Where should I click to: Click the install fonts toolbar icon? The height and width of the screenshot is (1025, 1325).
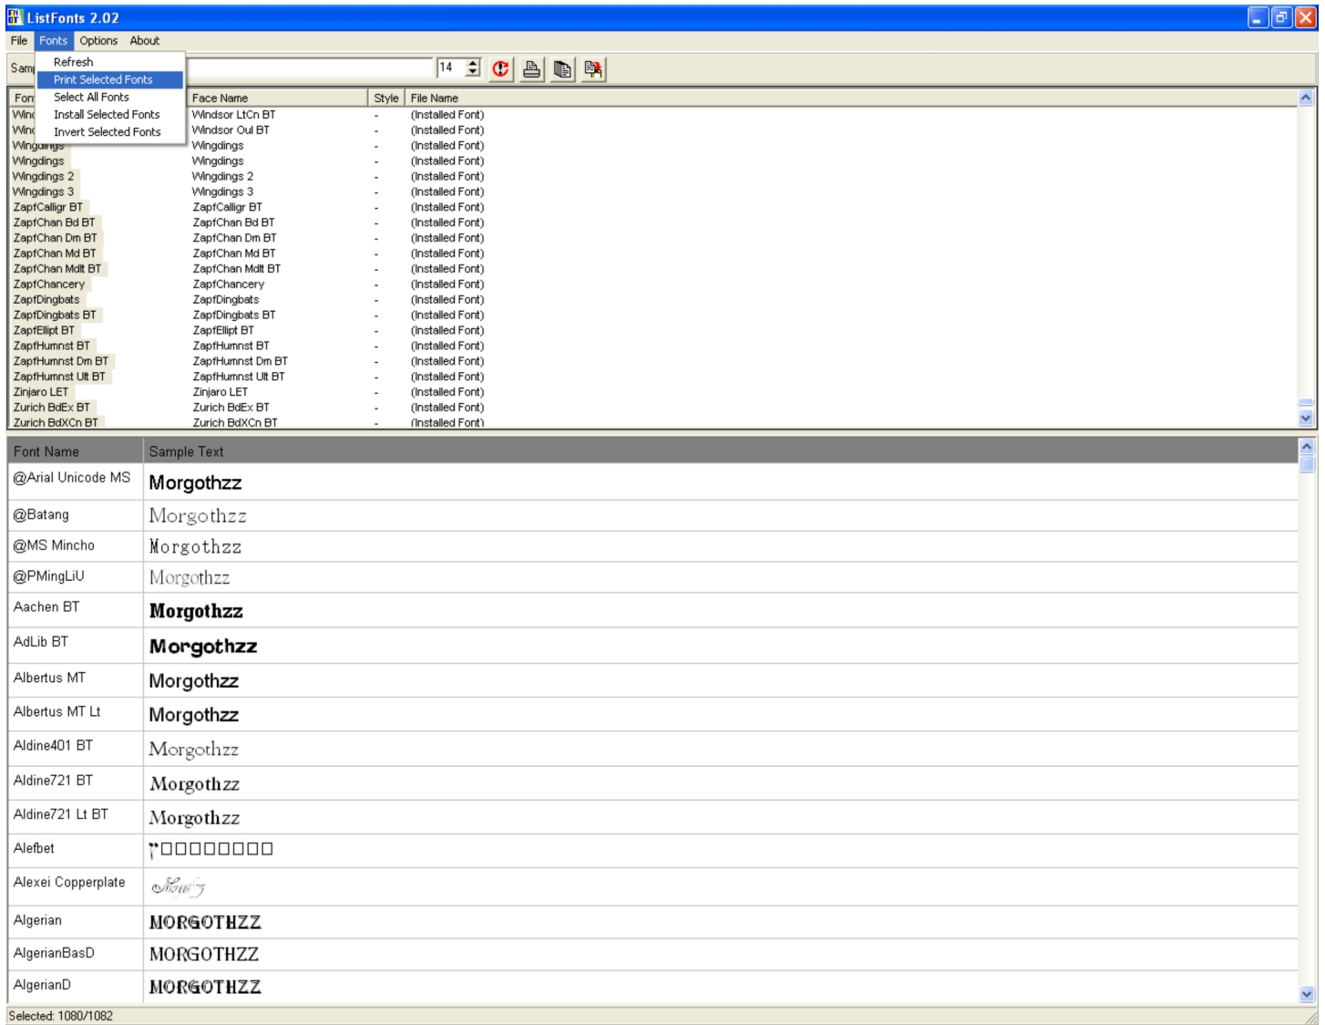[593, 69]
